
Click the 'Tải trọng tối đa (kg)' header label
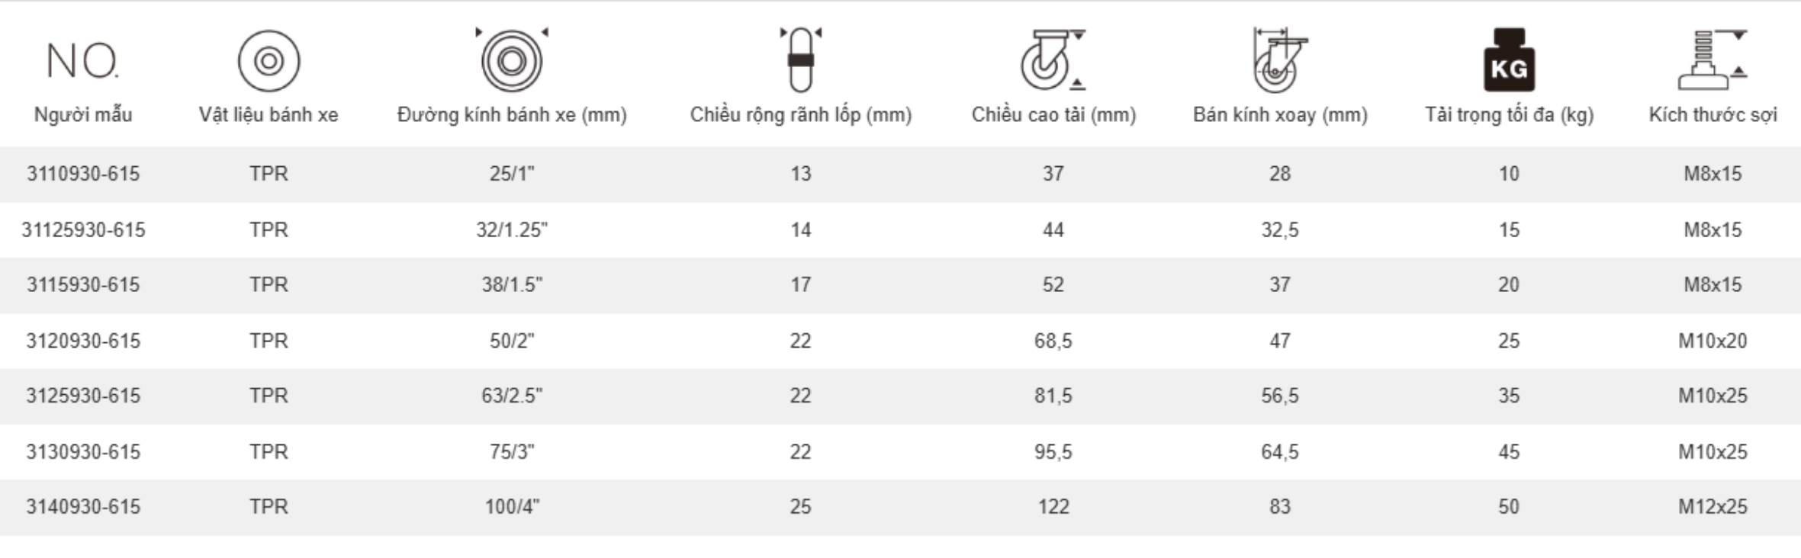[1509, 115]
